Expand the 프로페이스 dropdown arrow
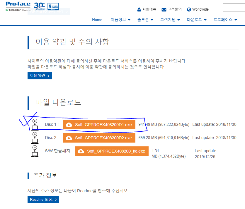This screenshot has width=245, height=209. (236, 20)
